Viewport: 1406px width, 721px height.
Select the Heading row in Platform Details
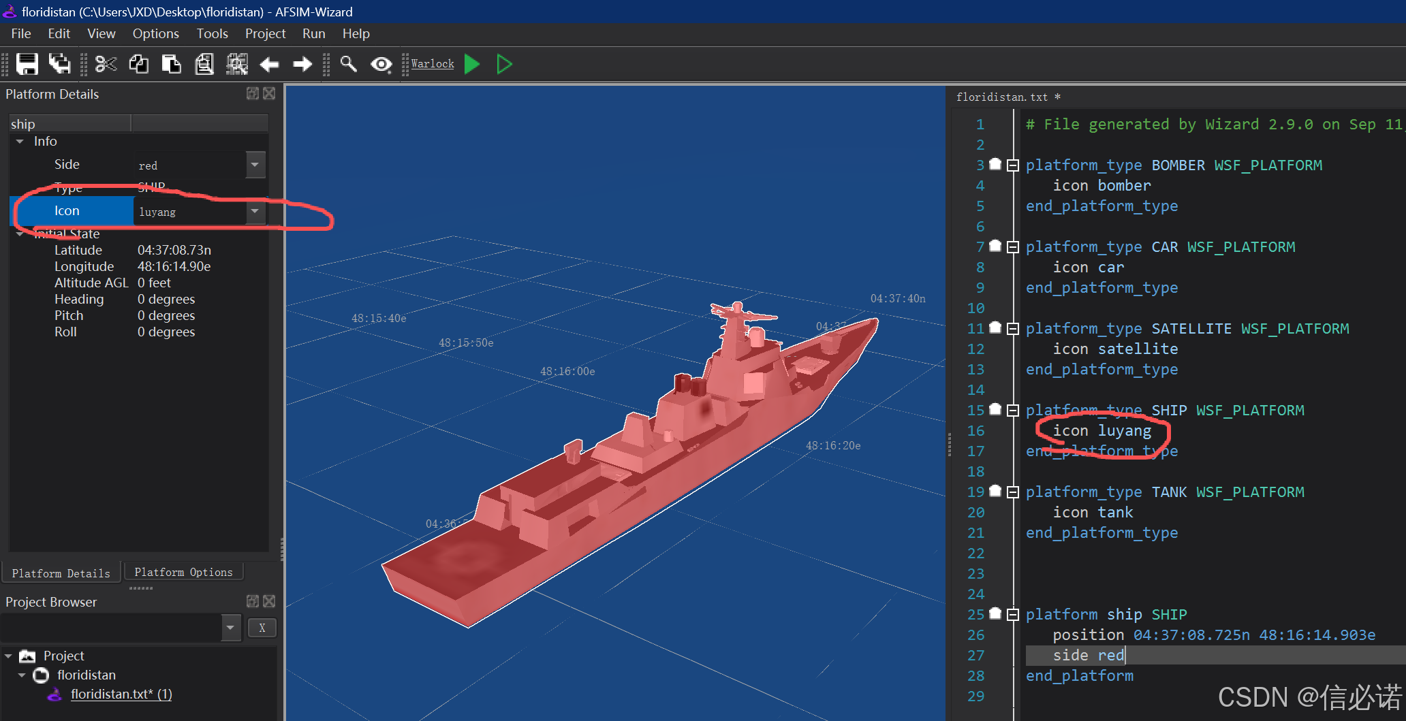pyautogui.click(x=138, y=299)
